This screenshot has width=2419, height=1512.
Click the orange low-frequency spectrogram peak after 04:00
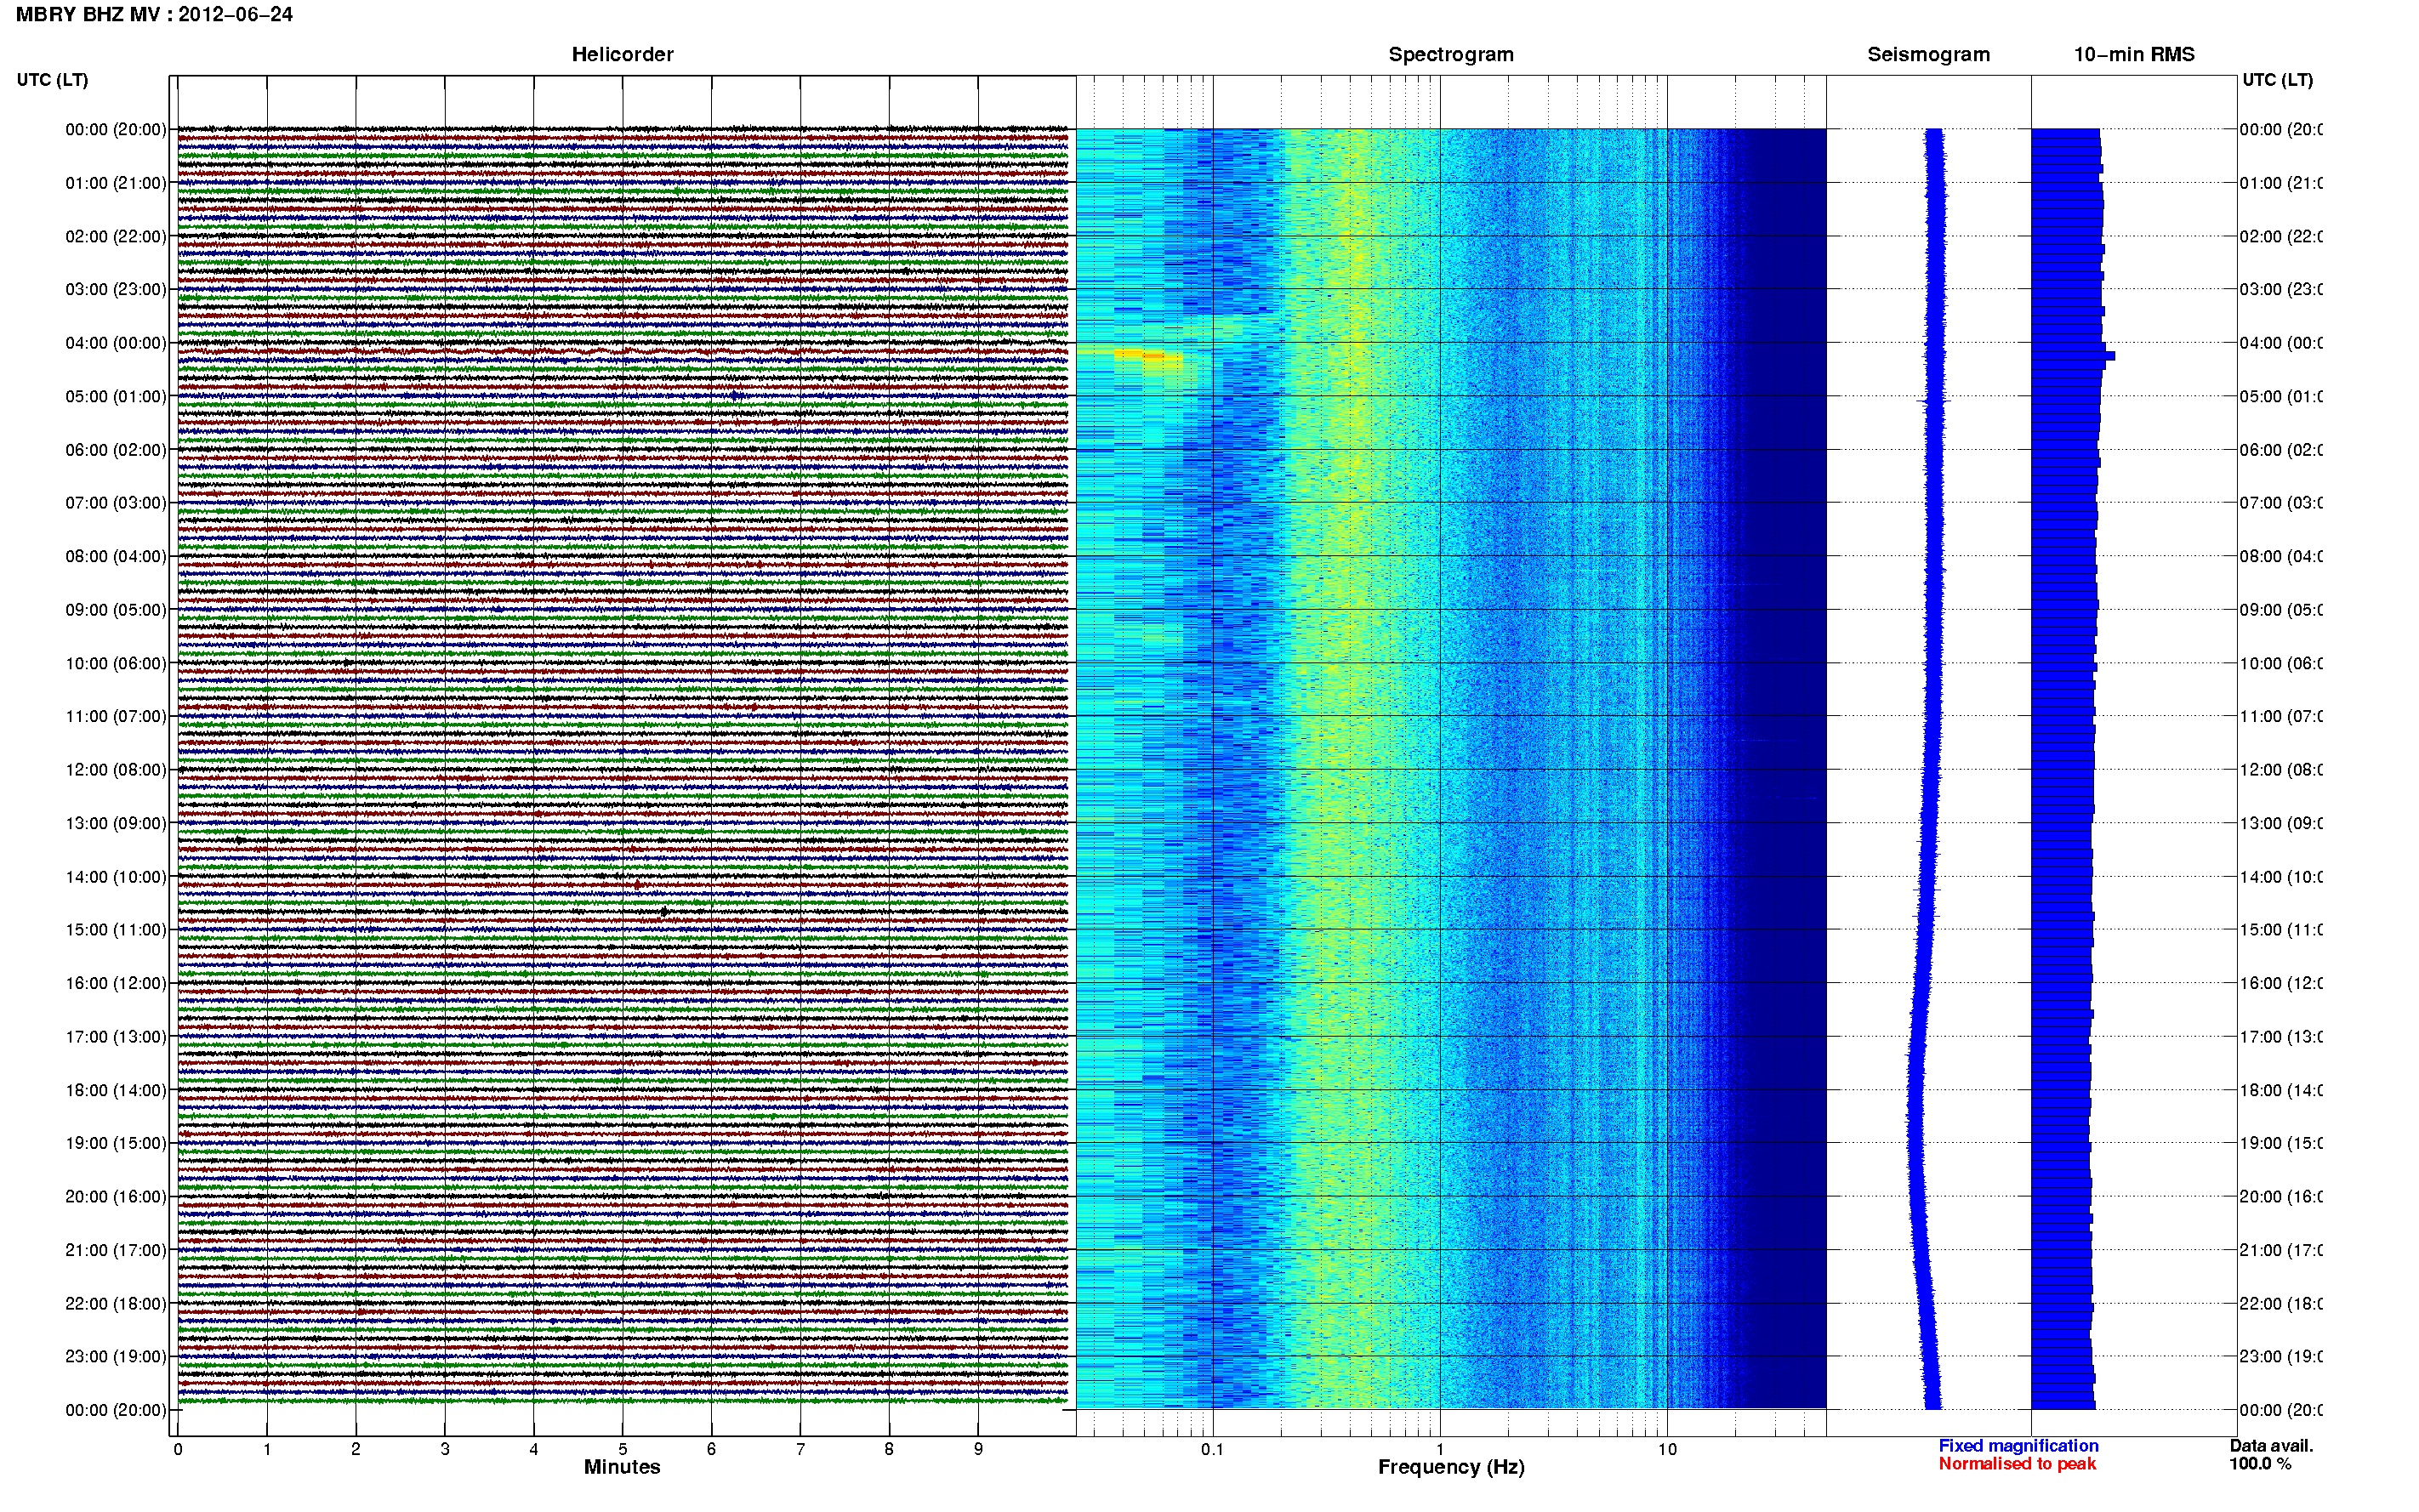pyautogui.click(x=1148, y=355)
